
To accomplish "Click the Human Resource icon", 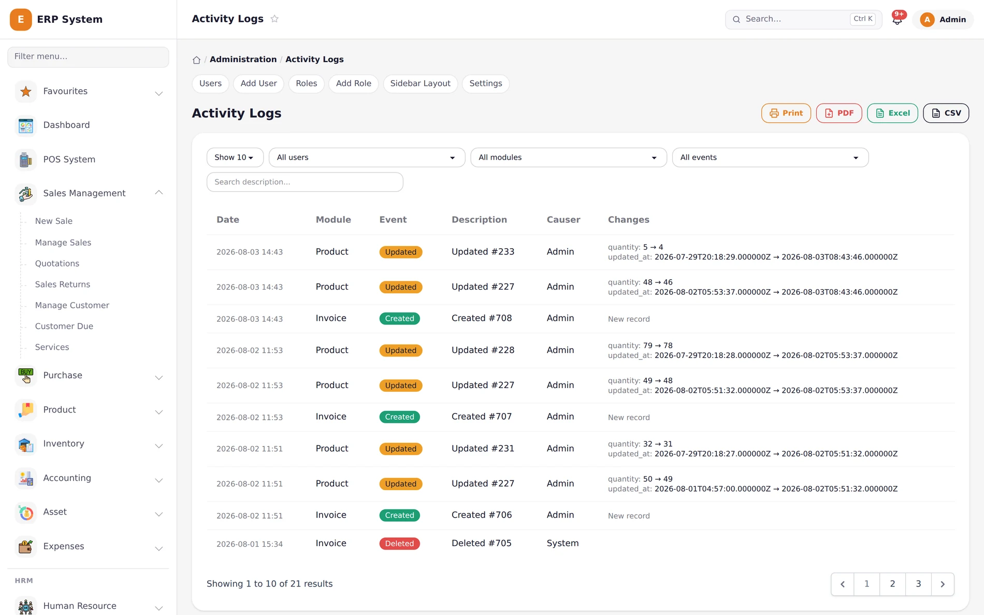I will [26, 606].
